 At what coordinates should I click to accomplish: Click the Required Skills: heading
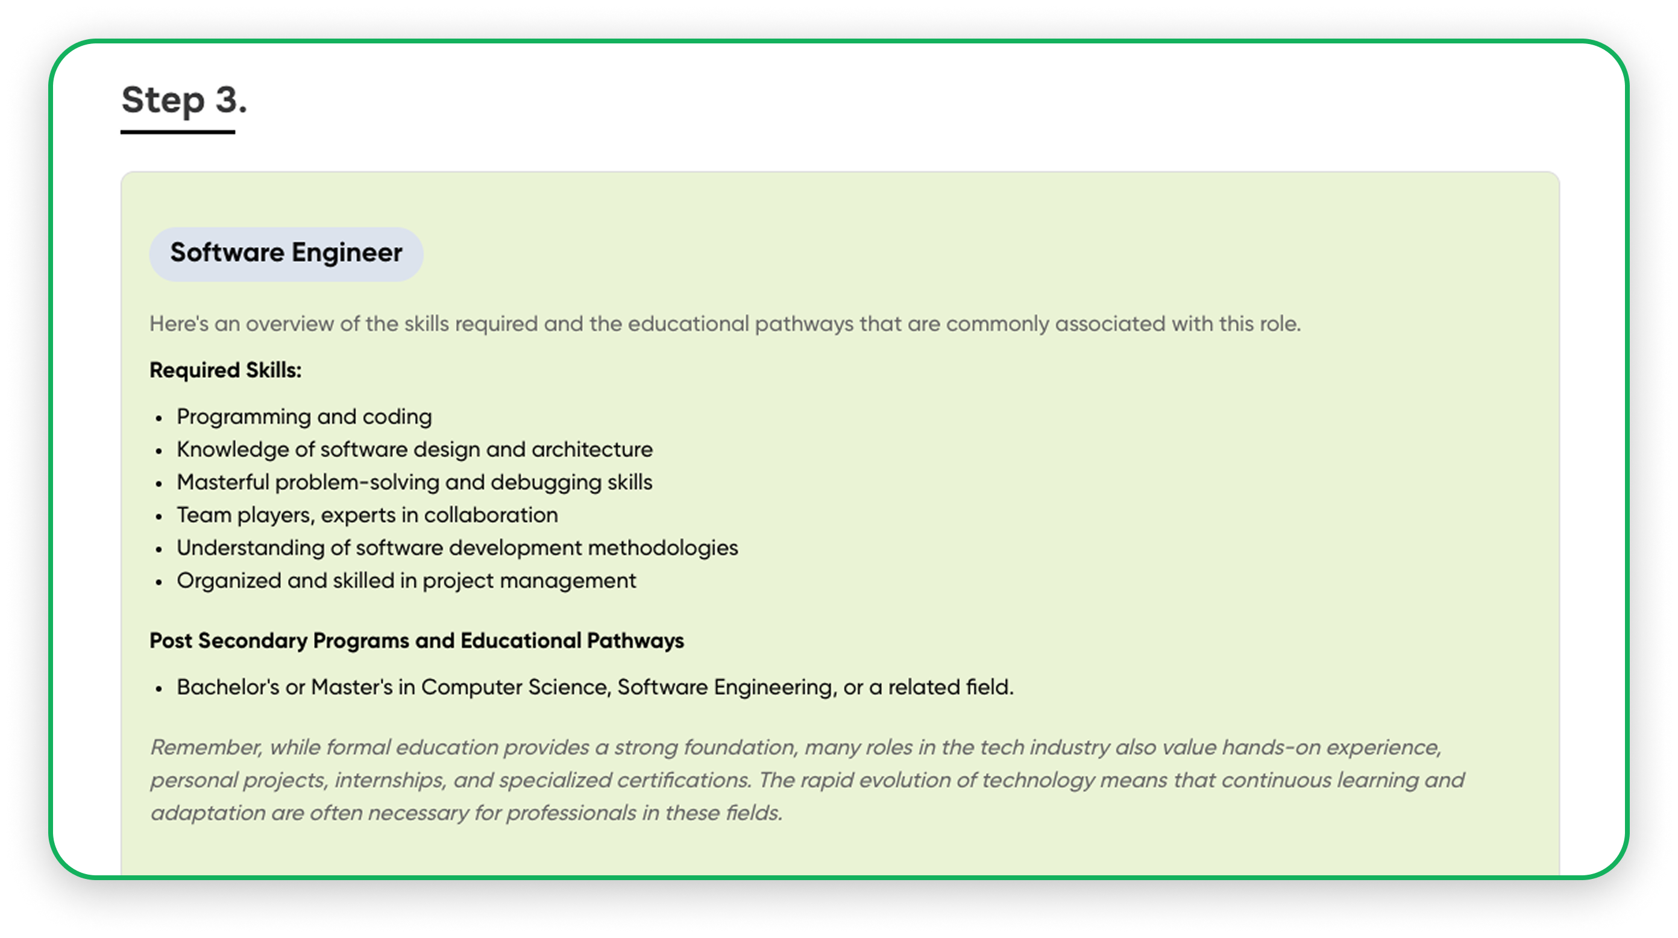click(x=225, y=370)
